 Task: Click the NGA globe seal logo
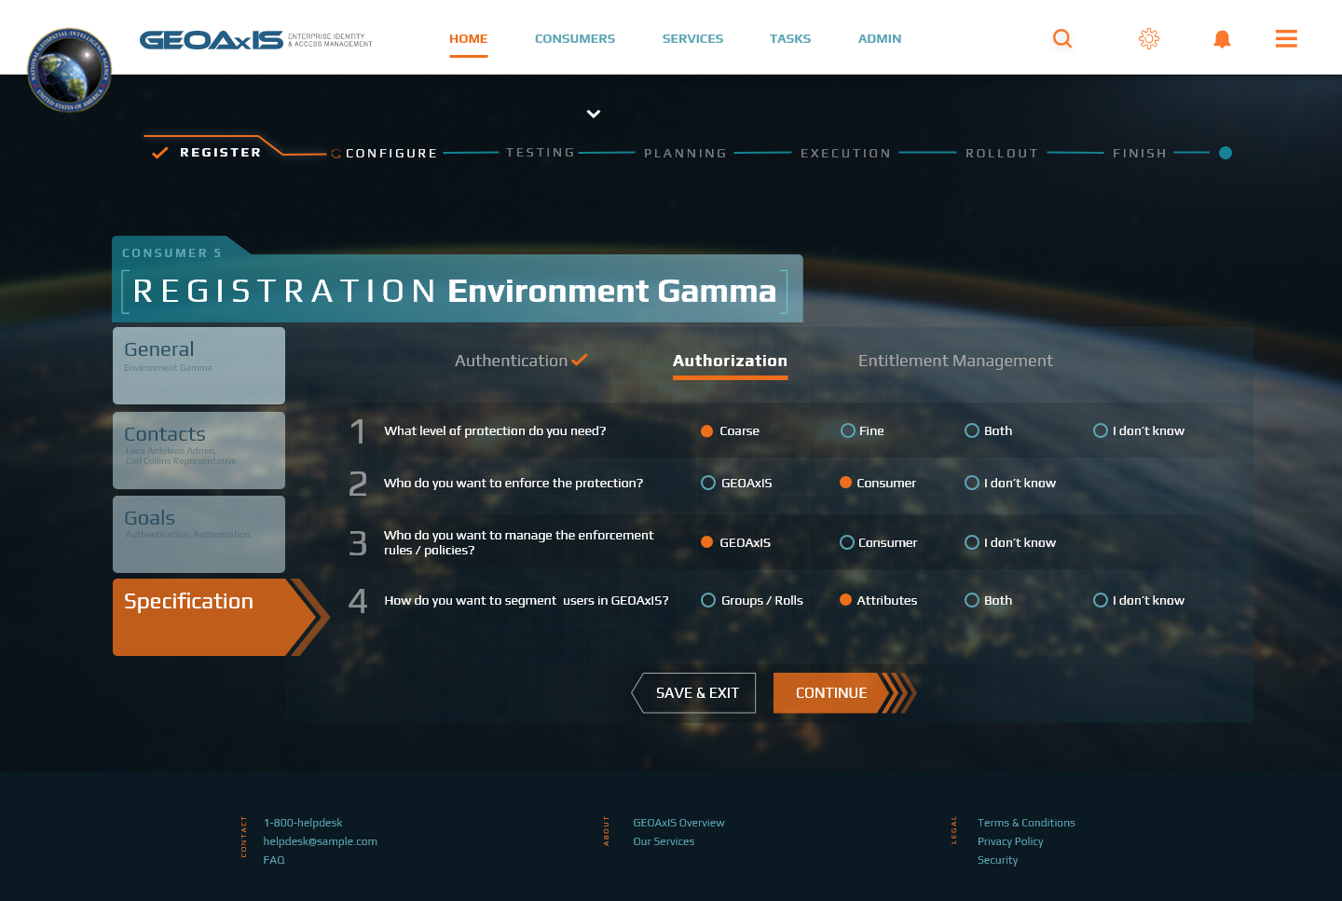[70, 70]
